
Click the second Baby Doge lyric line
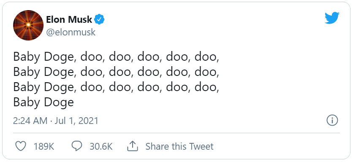[x=116, y=72]
